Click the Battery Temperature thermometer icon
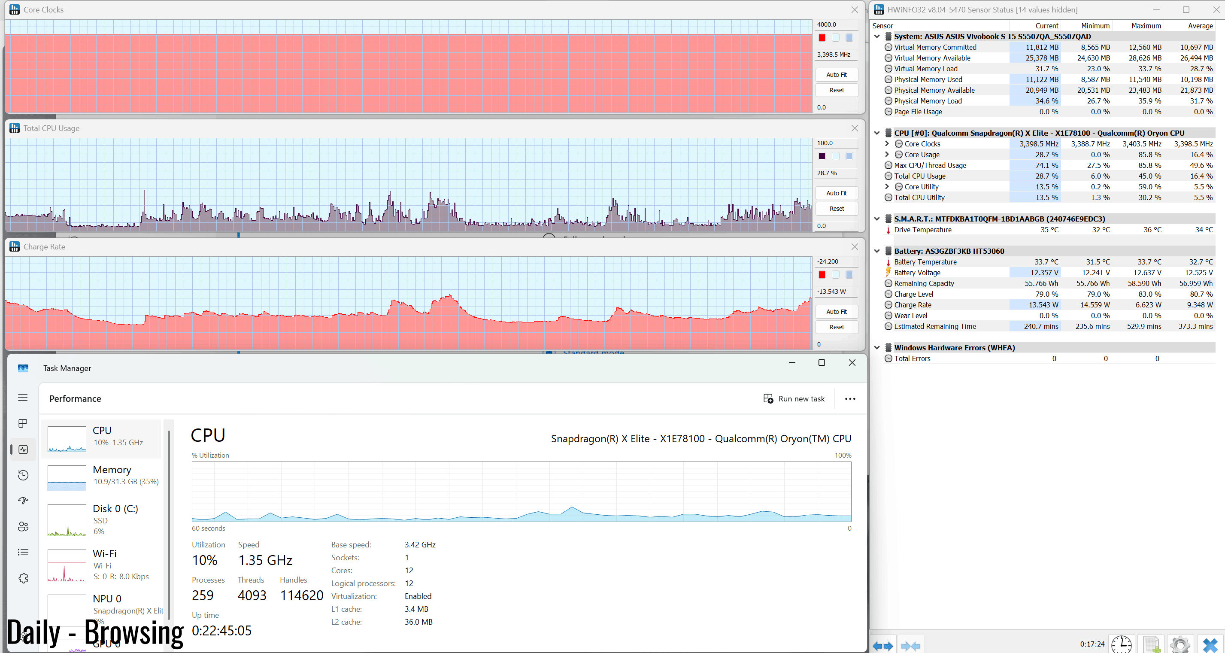This screenshot has height=653, width=1225. pos(888,262)
